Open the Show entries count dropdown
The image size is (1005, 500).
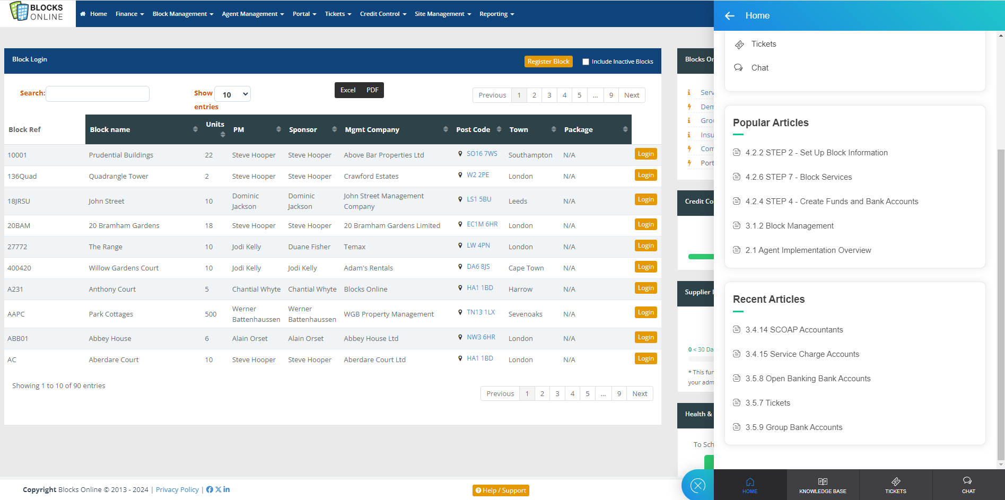coord(232,94)
